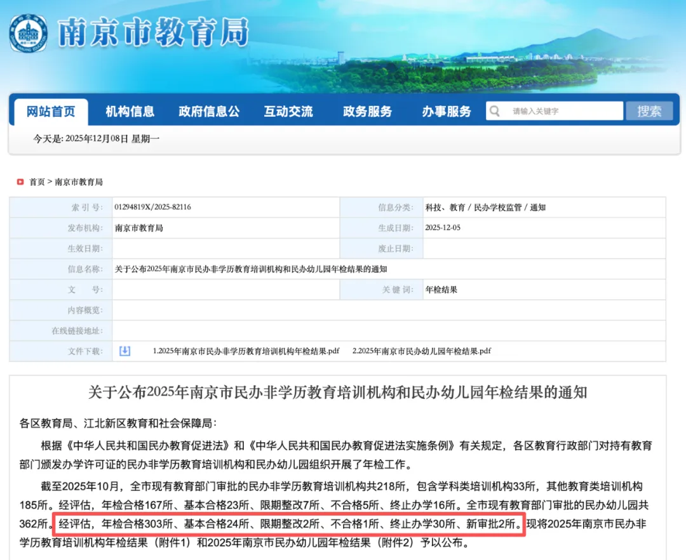Screen dimensions: 686x560
Task: Click salutation line 各区教育局、江北新区教育和社会保障局
Action: (x=118, y=423)
